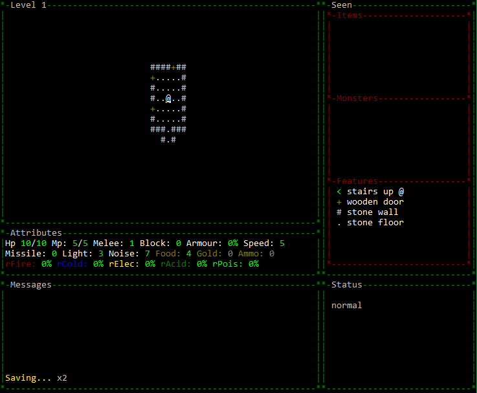Screen dimensions: 477x393
Task: Select the stone wall # symbol in Features
Action: click(x=339, y=212)
